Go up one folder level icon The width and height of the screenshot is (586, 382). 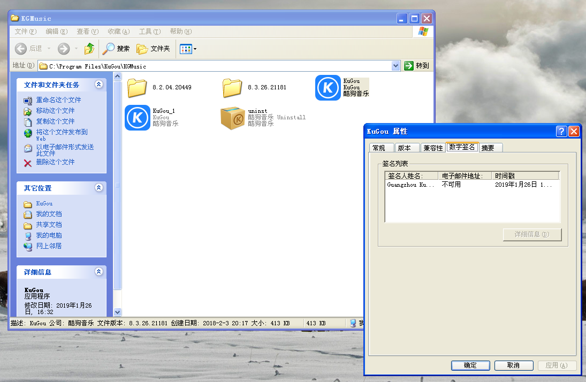[89, 49]
